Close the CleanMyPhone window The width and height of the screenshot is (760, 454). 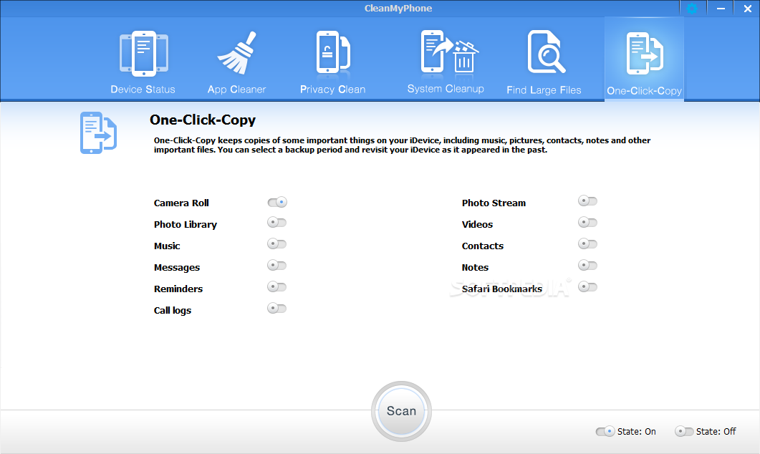click(747, 9)
